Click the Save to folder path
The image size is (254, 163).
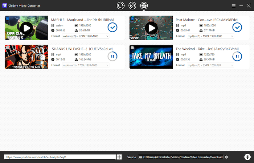pyautogui.click(x=181, y=157)
